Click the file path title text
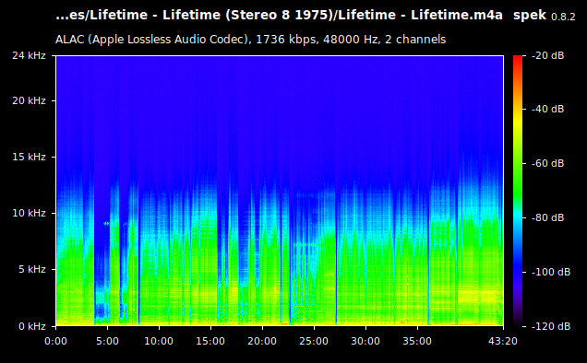Screen dimensions: 587x363 point(279,16)
